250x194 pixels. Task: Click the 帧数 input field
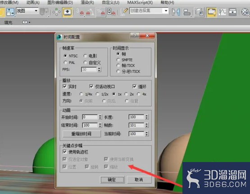pyautogui.click(x=136, y=125)
